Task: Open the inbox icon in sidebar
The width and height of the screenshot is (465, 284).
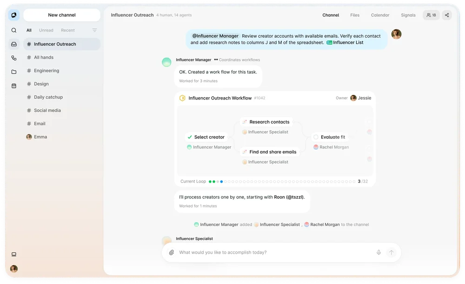Action: tap(13, 44)
